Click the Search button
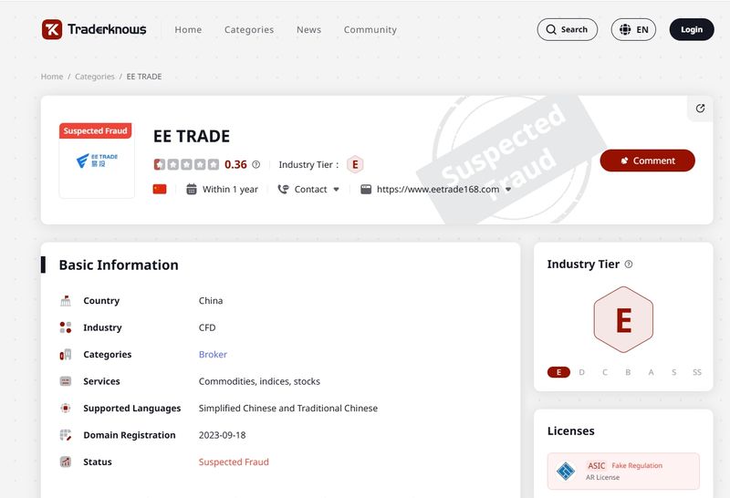Screen dimensions: 730x498 coord(567,29)
